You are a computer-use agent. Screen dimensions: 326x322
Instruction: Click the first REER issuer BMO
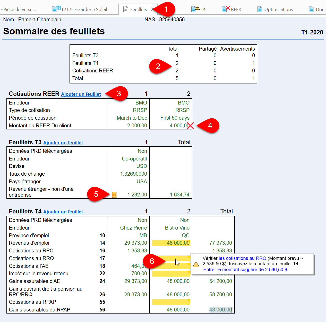click(141, 103)
